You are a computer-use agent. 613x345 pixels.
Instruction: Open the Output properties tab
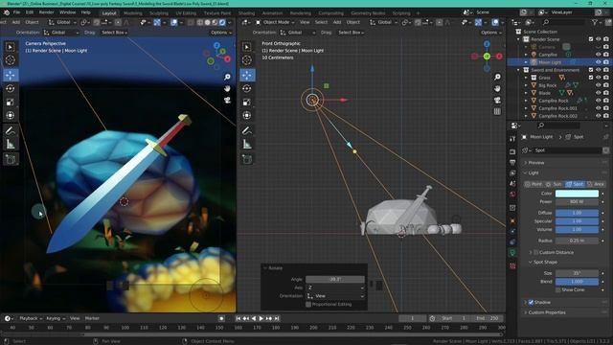click(512, 162)
